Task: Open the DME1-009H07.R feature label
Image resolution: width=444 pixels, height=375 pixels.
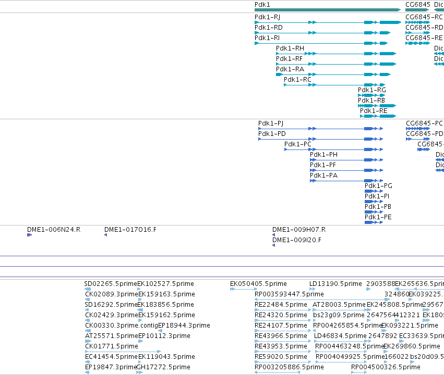Action: coord(299,230)
